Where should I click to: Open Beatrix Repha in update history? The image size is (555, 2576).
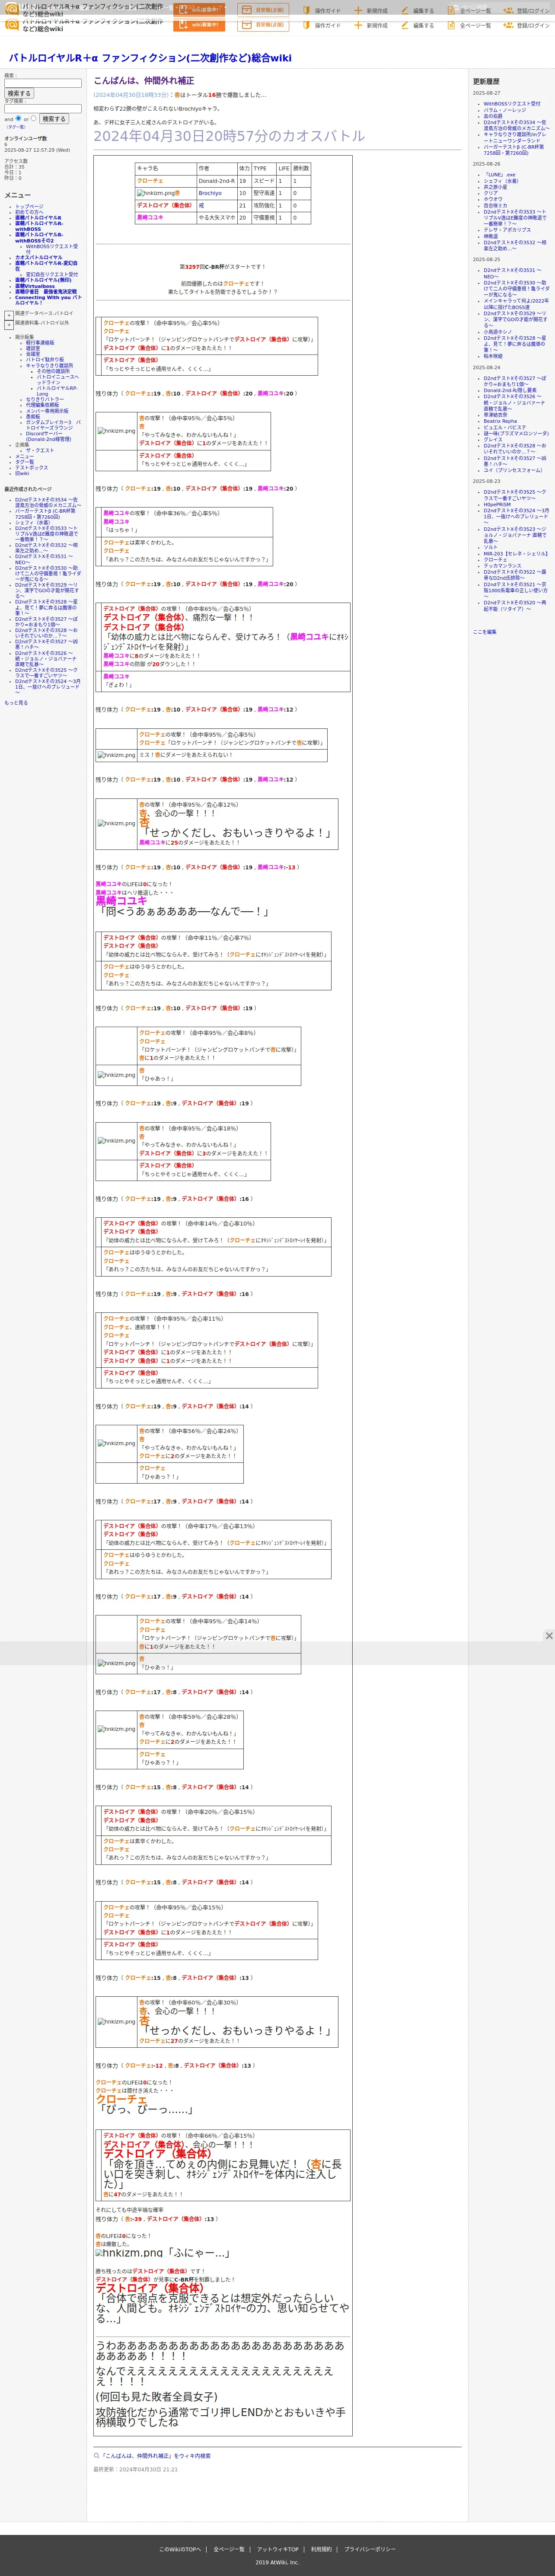500,421
